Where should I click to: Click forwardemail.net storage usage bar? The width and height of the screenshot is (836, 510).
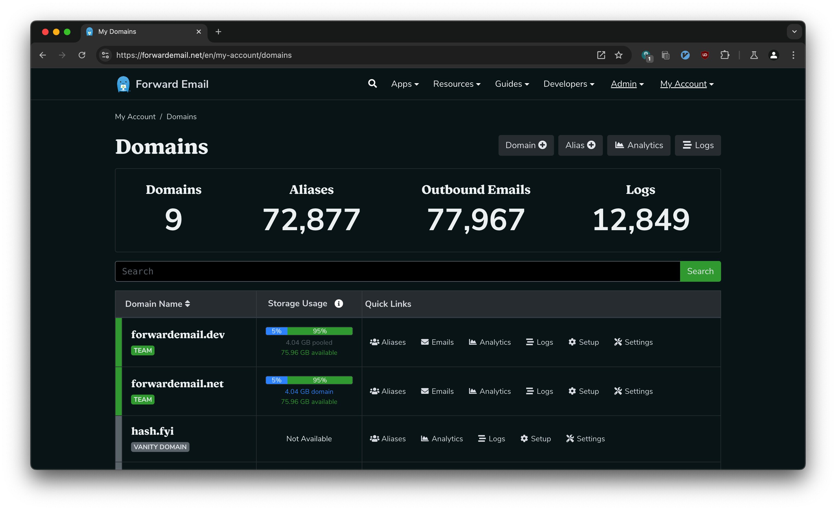pos(309,380)
